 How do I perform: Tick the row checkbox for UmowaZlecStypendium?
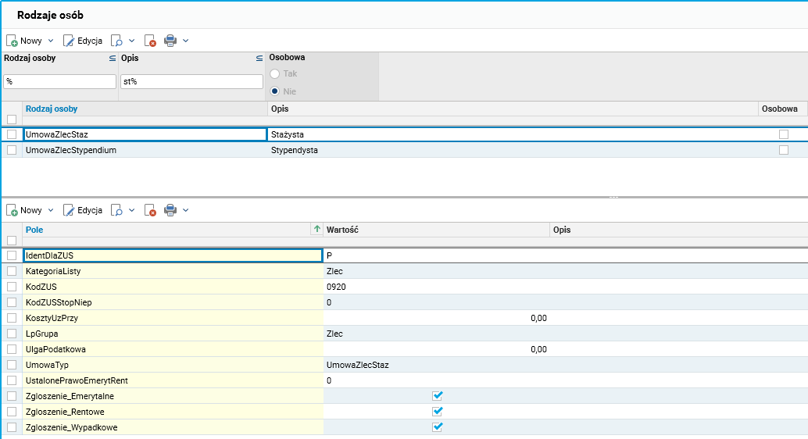(12, 150)
